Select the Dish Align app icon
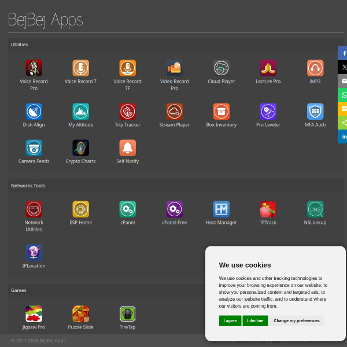 (x=34, y=111)
